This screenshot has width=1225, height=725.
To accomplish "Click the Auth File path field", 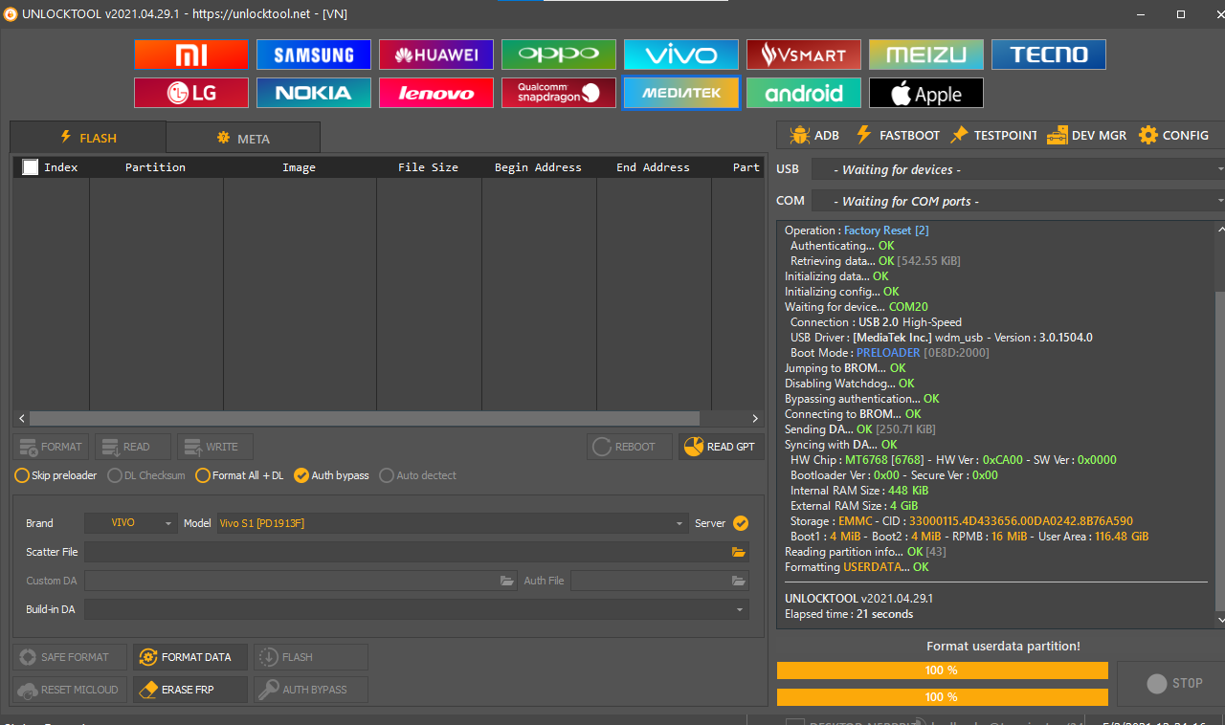I will [x=650, y=581].
